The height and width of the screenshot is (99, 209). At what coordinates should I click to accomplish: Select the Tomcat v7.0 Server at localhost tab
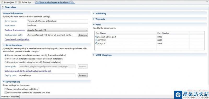click(54, 2)
